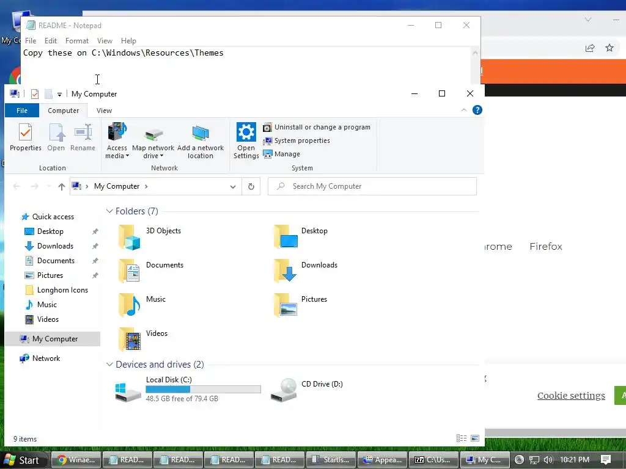
Task: Click the Search My Computer field
Action: pyautogui.click(x=372, y=186)
